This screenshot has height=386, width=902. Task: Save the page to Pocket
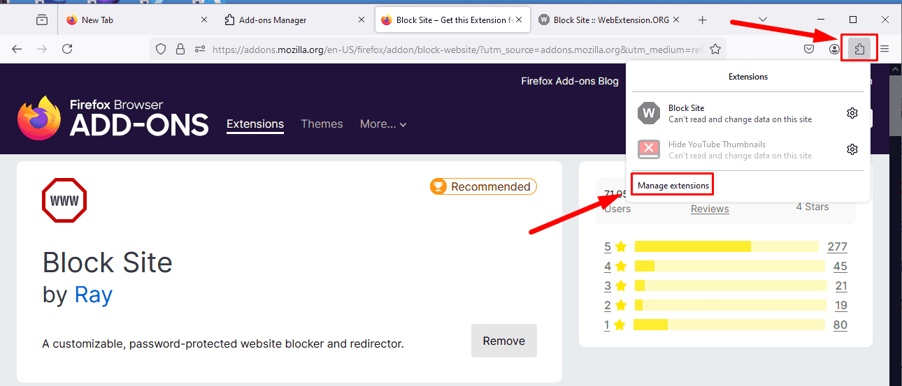click(809, 49)
